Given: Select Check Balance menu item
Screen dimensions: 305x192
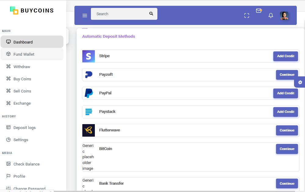Looking at the screenshot, I should 32,164.
